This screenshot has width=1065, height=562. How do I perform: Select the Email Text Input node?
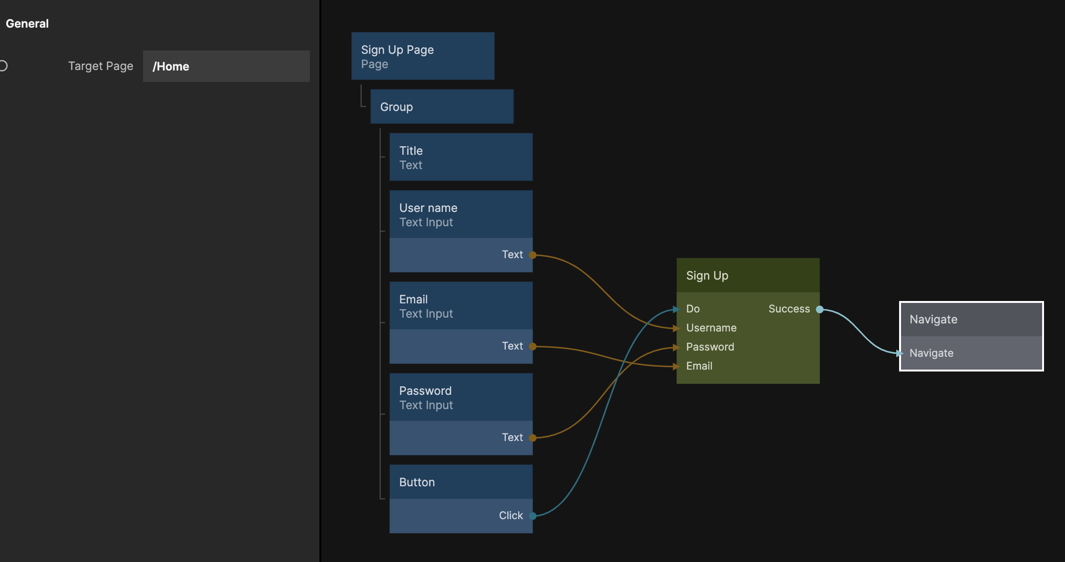pyautogui.click(x=461, y=306)
